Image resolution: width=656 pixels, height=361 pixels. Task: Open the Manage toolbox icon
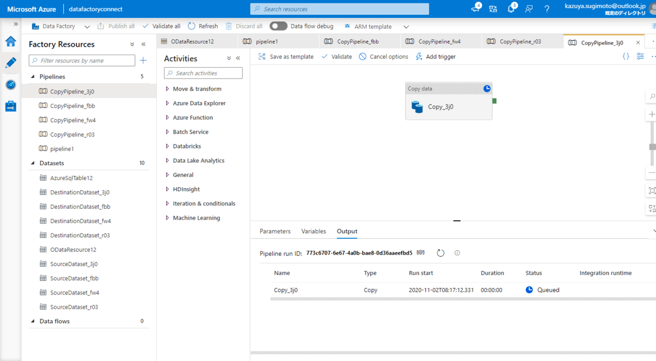tap(10, 106)
